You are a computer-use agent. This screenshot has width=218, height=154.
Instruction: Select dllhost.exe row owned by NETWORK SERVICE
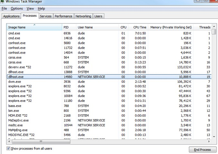pos(109,77)
